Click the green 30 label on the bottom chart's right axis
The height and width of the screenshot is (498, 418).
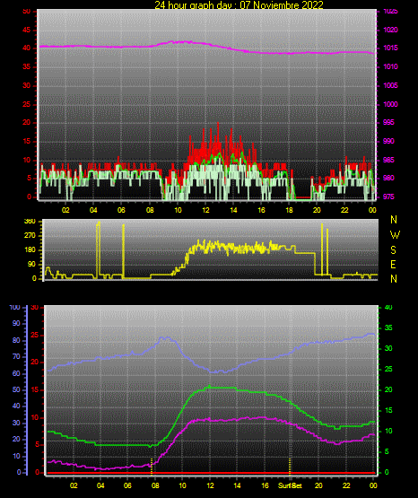pos(388,348)
